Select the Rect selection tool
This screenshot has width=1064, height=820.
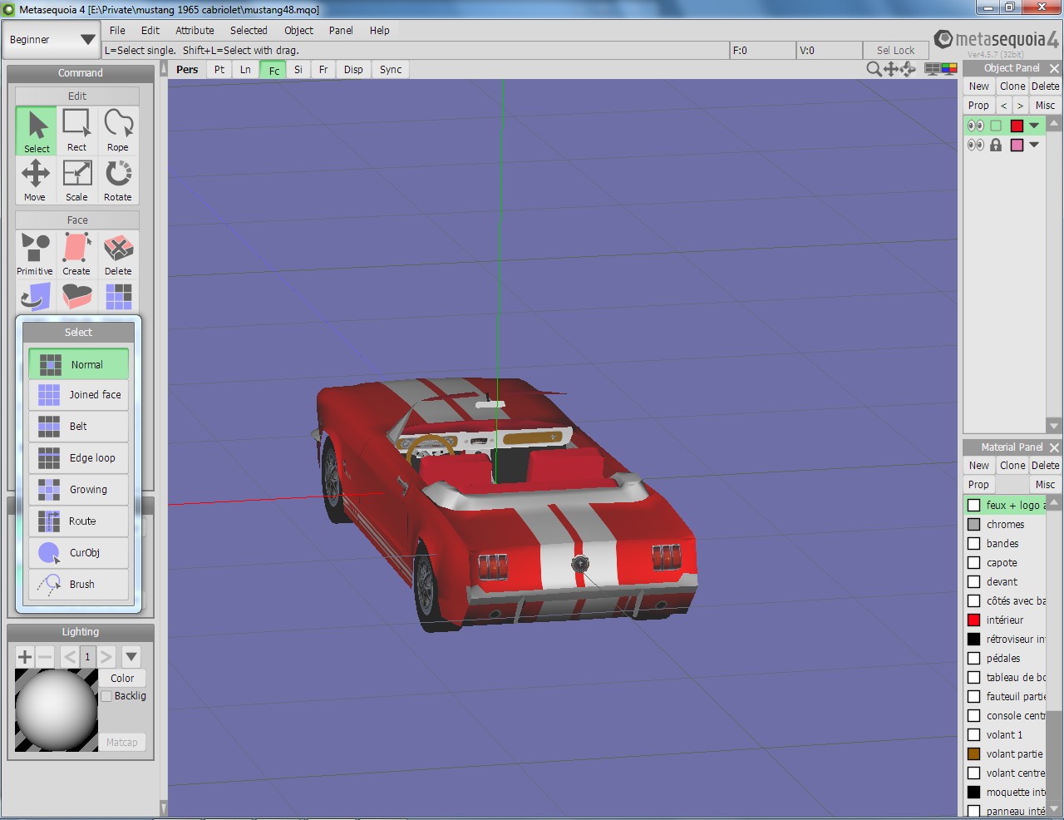tap(76, 130)
